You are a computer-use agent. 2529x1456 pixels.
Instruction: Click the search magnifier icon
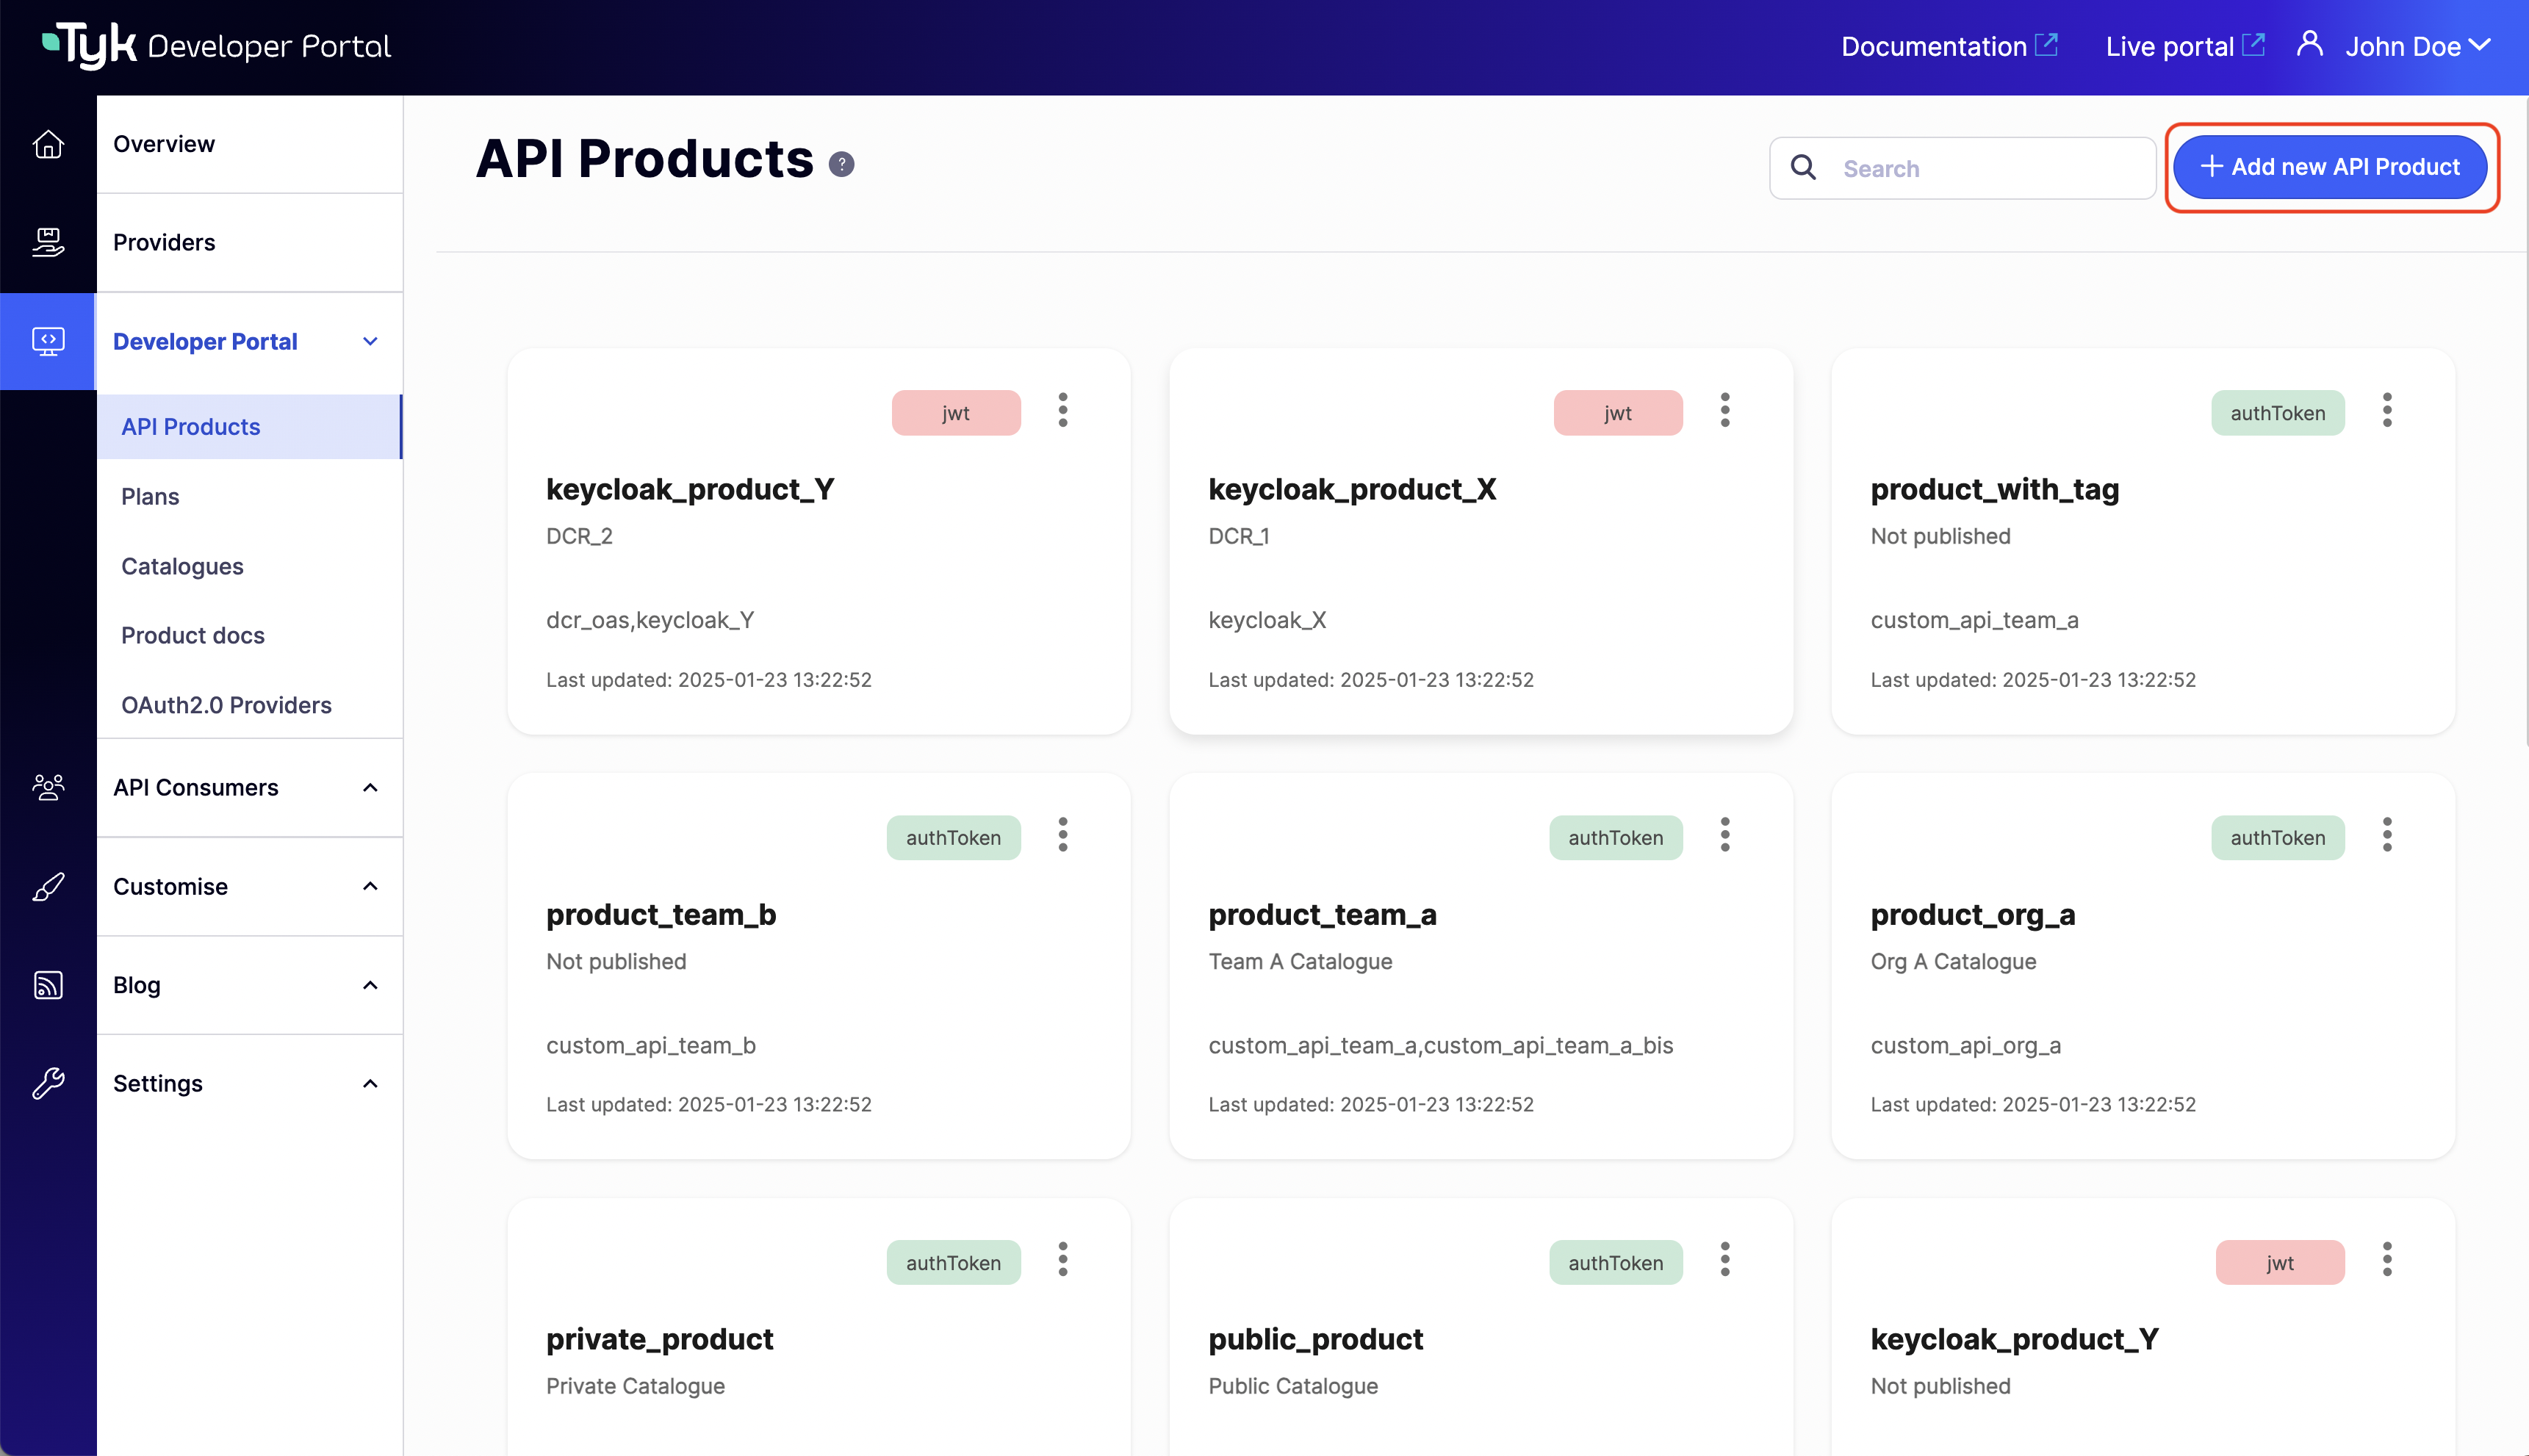[1802, 167]
